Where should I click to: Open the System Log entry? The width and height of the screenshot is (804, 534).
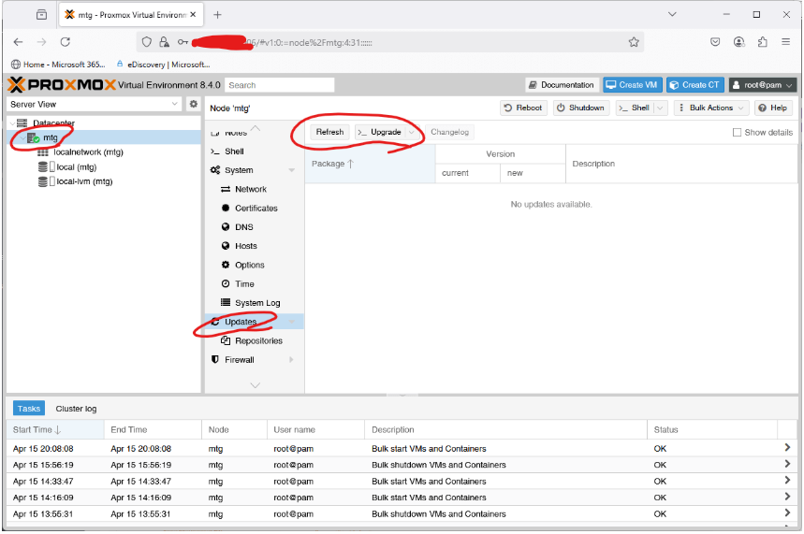pos(256,303)
